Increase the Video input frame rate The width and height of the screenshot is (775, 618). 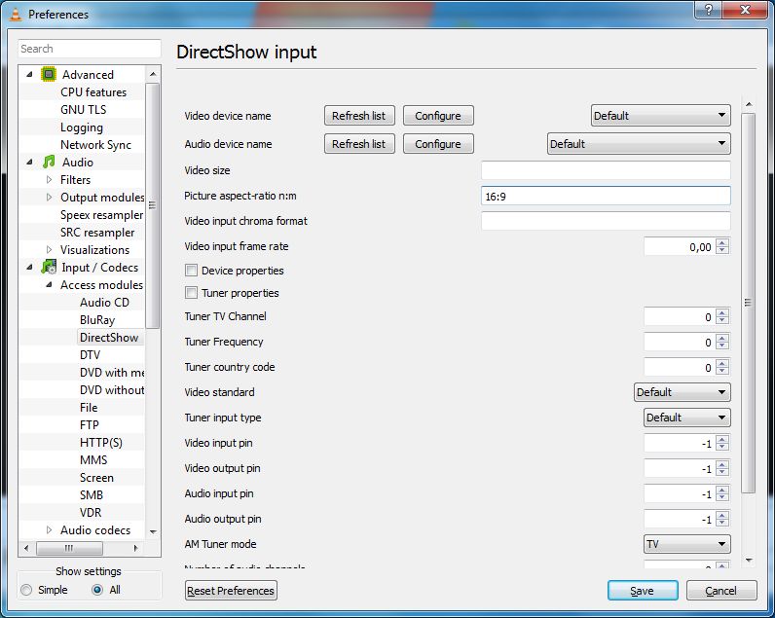(722, 242)
